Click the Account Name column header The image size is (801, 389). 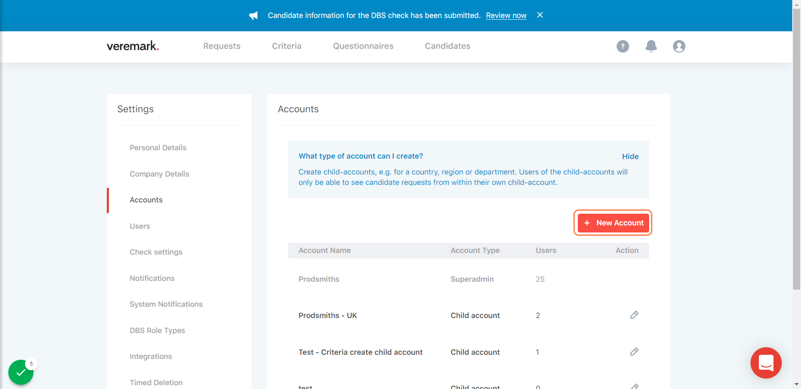pyautogui.click(x=324, y=250)
